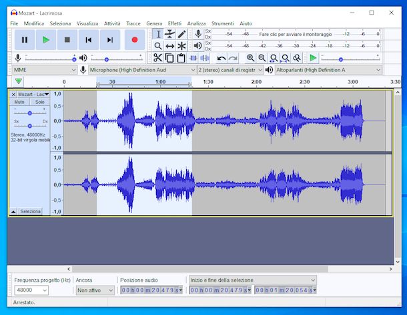Toggle zoom with the zoom toggle icon
The height and width of the screenshot is (315, 407).
297,58
